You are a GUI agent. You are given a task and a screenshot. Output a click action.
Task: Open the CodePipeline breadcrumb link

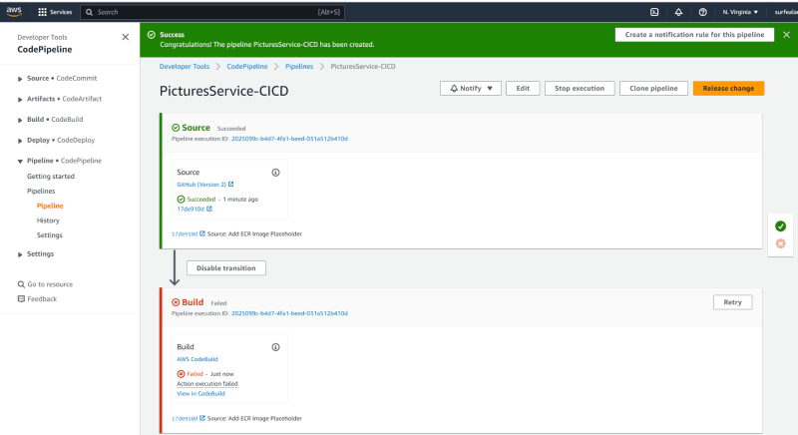[246, 66]
